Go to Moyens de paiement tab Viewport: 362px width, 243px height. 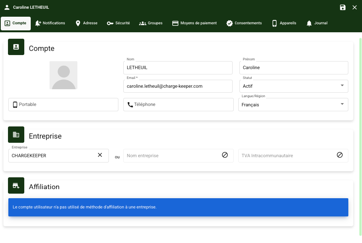(x=194, y=23)
